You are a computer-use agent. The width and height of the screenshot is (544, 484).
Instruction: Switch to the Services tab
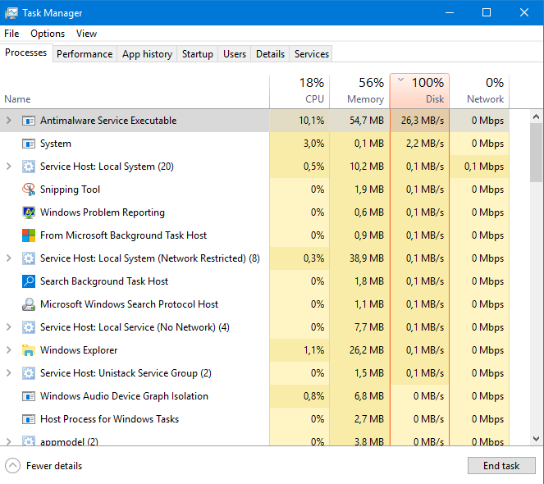(x=312, y=54)
